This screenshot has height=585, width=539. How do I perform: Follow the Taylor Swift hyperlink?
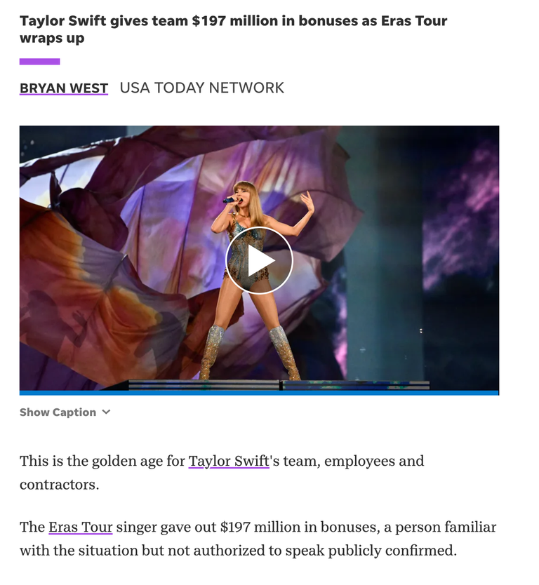coord(229,461)
